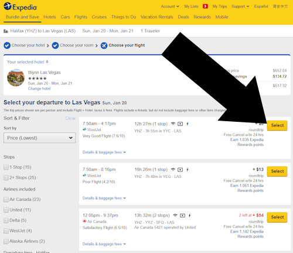Filter by 2+ Stops flights
This screenshot has height=253, width=293.
(x=6, y=177)
